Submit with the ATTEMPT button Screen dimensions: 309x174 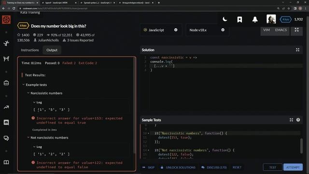(293, 167)
